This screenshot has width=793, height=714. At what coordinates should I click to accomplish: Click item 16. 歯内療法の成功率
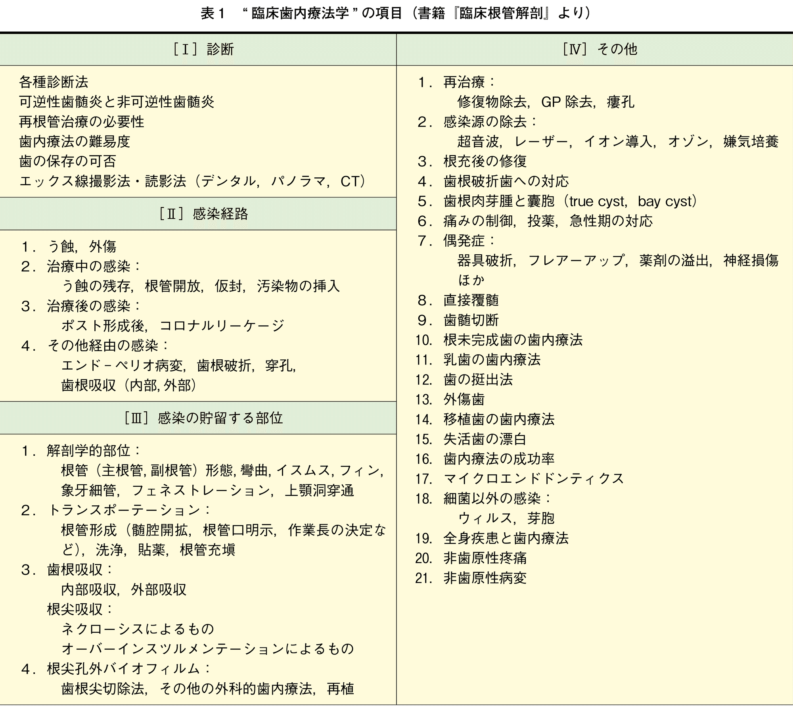coord(485,459)
